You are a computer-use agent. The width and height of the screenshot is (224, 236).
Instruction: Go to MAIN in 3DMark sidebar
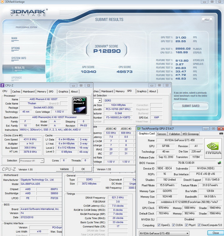14,38
